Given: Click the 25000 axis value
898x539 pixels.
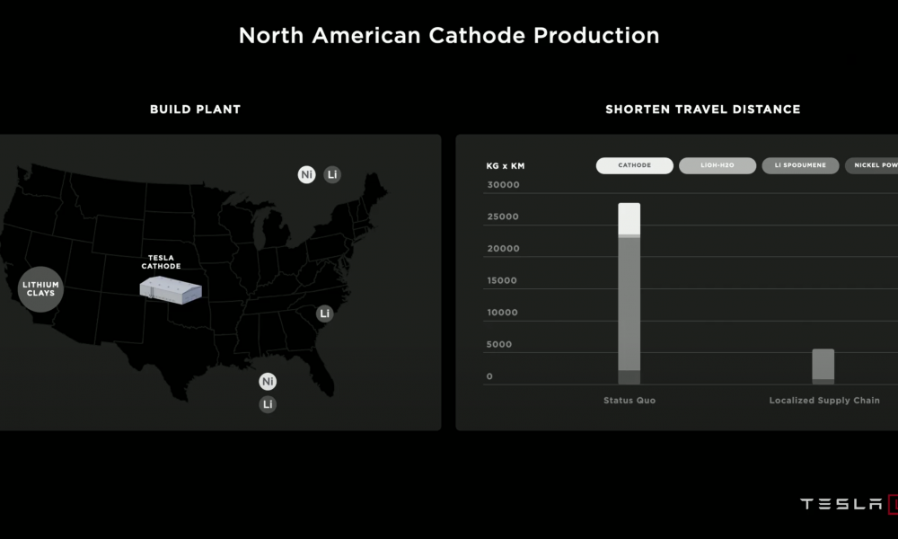Looking at the screenshot, I should [x=503, y=216].
